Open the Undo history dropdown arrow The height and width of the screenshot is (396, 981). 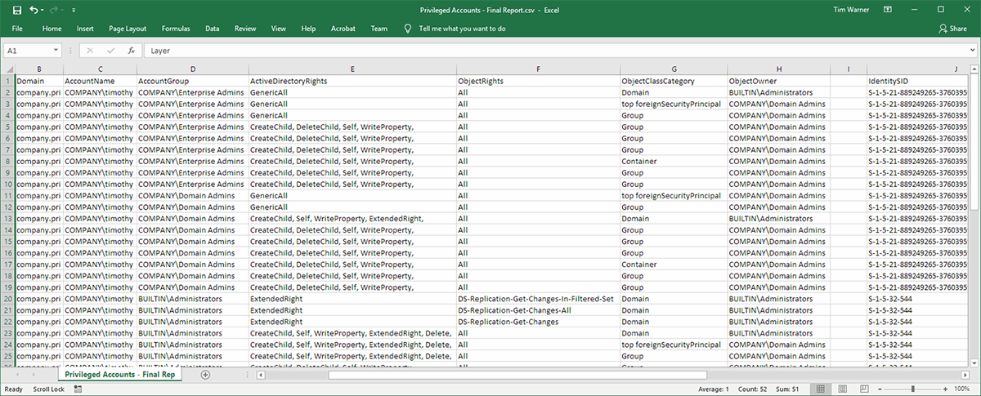coord(43,11)
